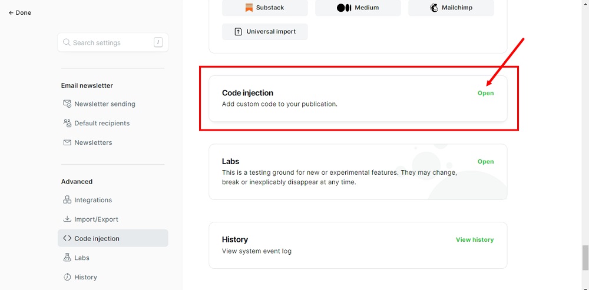
Task: Click the History card heading
Action: [235, 239]
